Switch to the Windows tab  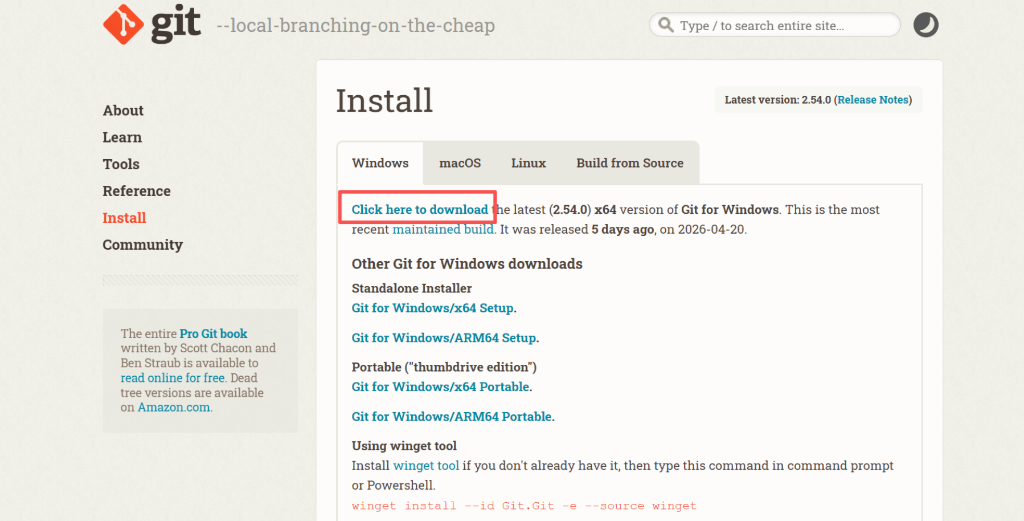[380, 163]
